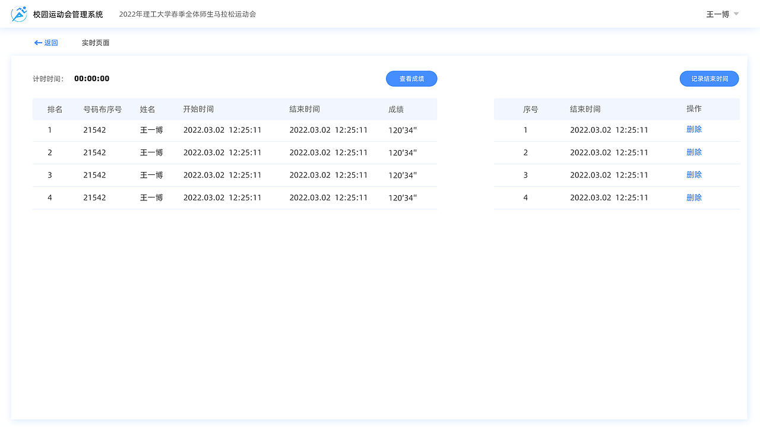Click the blue back arrow icon
This screenshot has height=427, width=760.
coord(37,42)
